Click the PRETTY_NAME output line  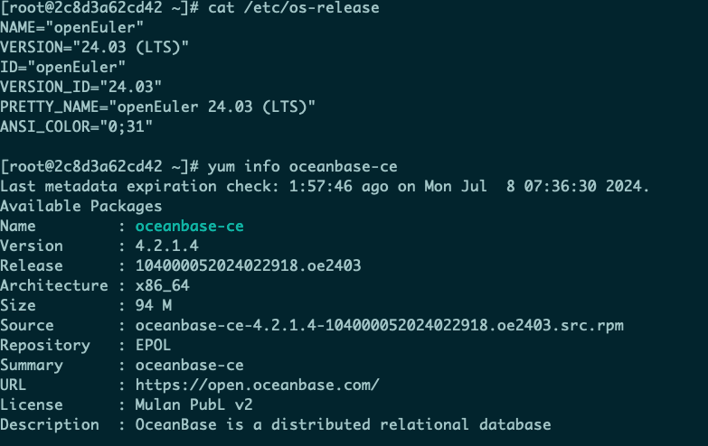pyautogui.click(x=158, y=107)
